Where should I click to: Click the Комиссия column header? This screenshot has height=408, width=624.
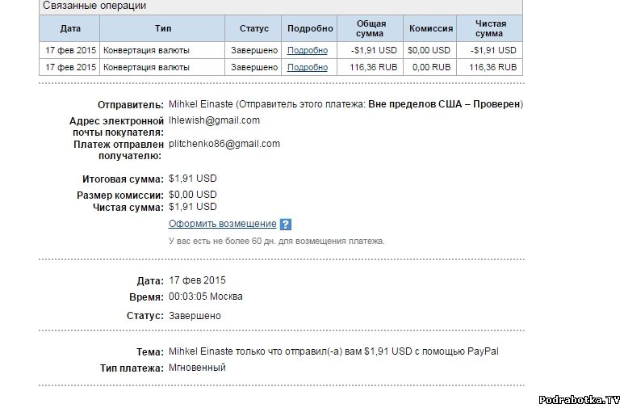(x=431, y=28)
